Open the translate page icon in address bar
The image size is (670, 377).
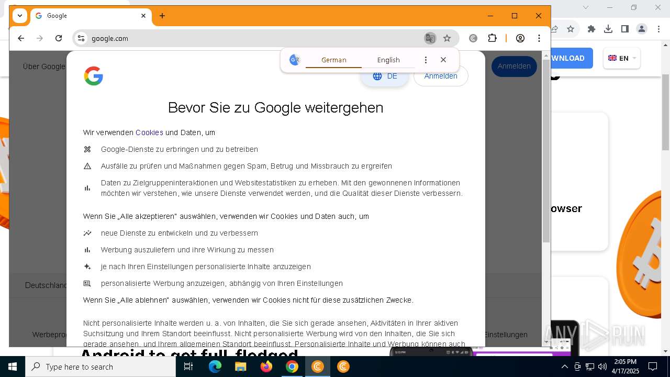430,38
